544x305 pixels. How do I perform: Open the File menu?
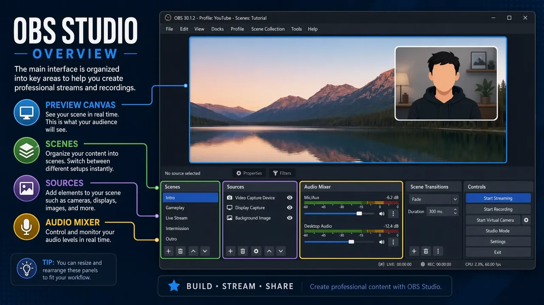click(169, 29)
